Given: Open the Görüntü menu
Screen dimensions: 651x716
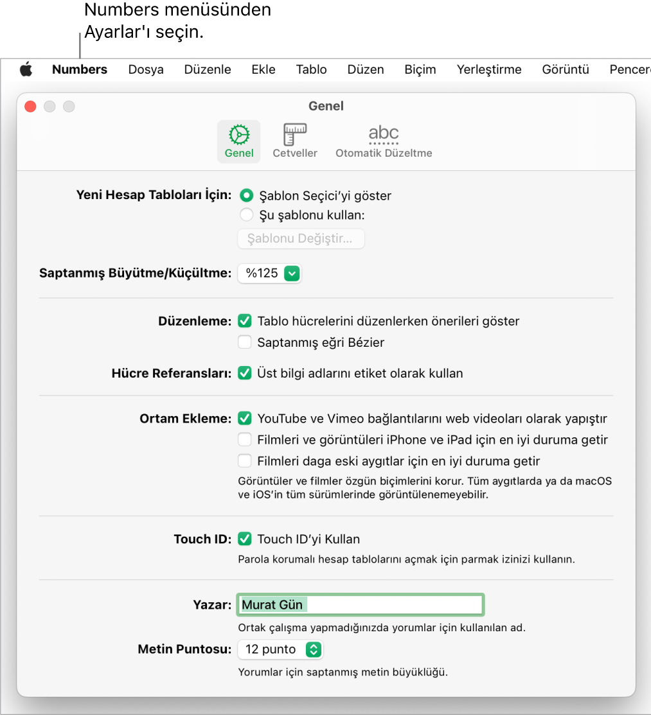Looking at the screenshot, I should [x=566, y=69].
